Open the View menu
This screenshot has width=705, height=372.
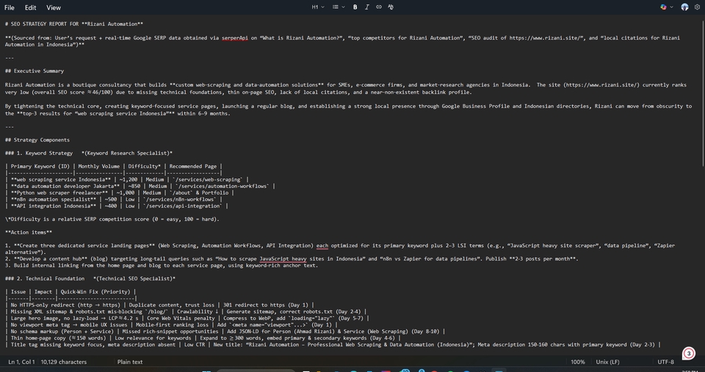53,7
